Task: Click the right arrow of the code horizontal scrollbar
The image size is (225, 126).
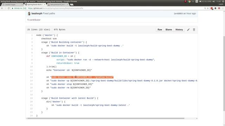Action: coord(197,118)
